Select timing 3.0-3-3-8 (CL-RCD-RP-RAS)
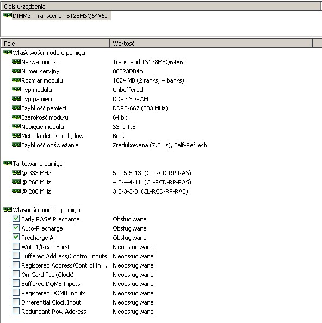The image size is (322, 323). click(x=150, y=191)
